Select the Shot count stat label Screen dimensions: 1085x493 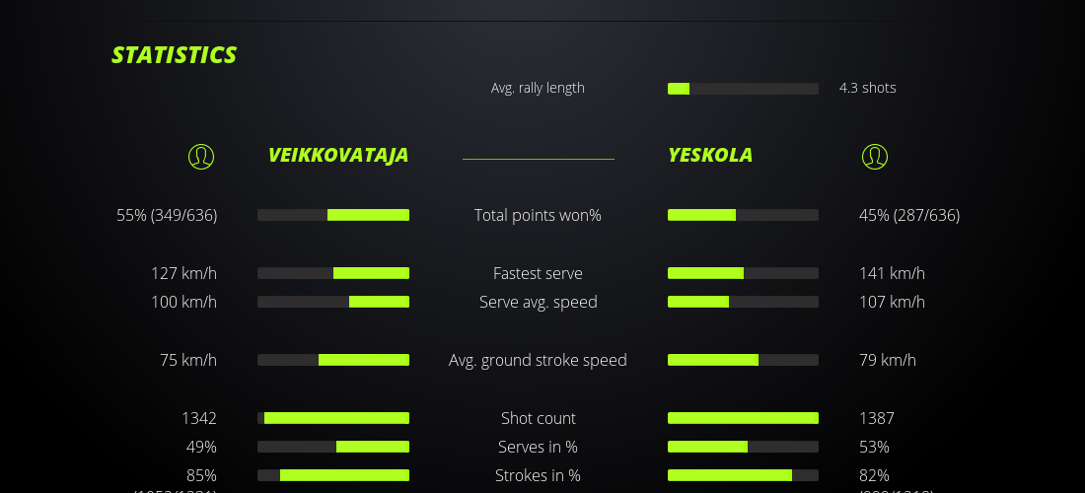[538, 418]
